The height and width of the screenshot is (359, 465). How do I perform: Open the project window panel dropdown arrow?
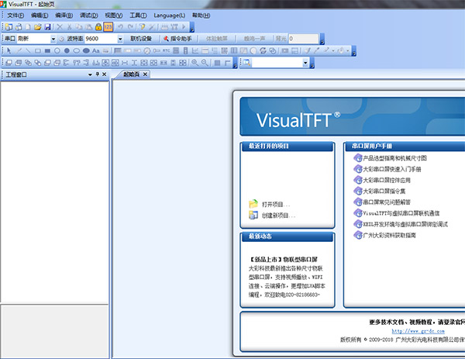pos(90,74)
